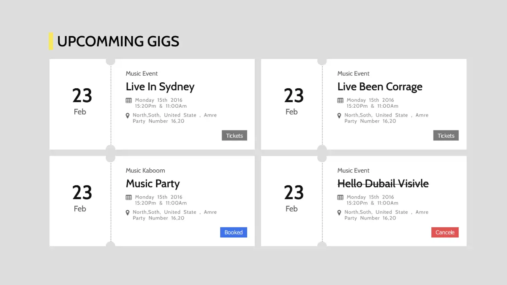Open the Live In Sydney event title
Viewport: 507px width, 285px height.
pos(160,87)
